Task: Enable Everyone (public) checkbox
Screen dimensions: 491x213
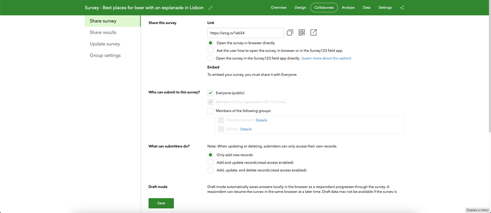Action: [211, 93]
